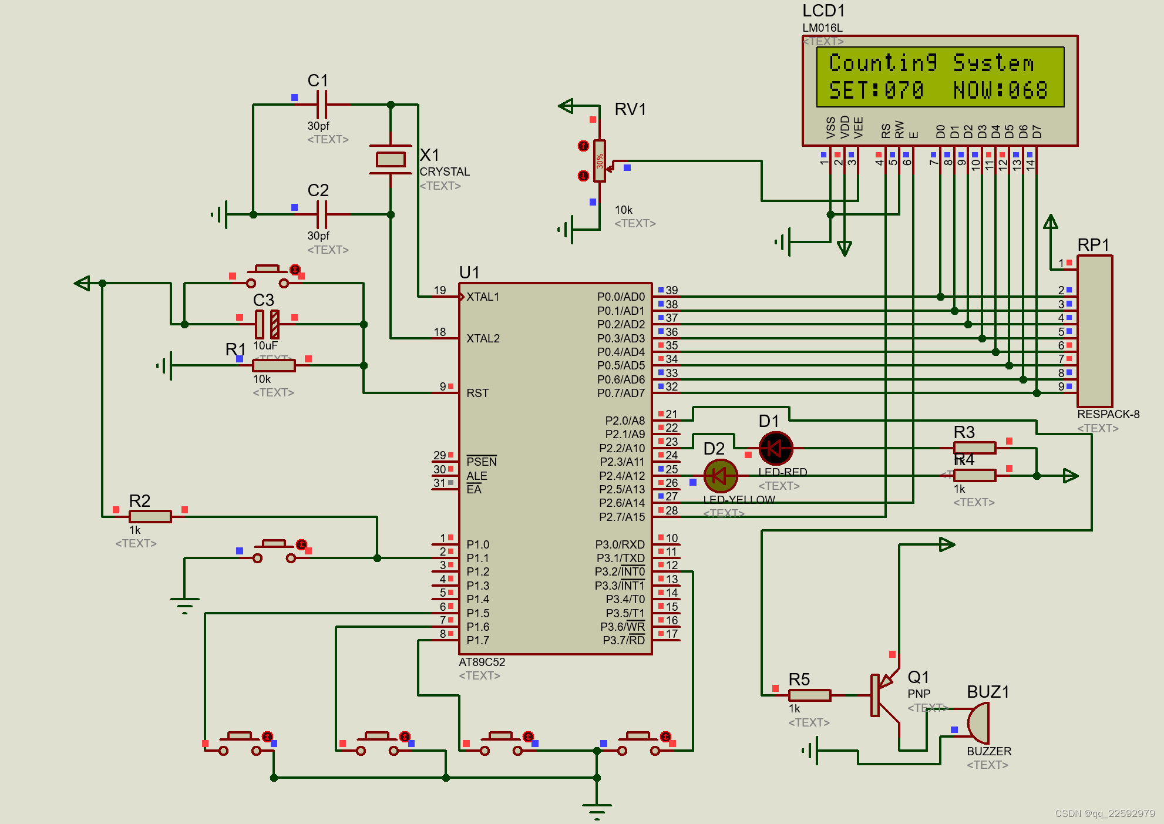Toggle latch dot on fourth bottom-row button

665,736
